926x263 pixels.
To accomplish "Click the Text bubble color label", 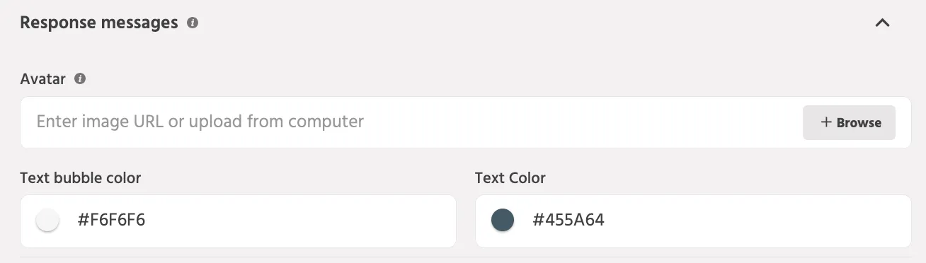I will [x=81, y=178].
